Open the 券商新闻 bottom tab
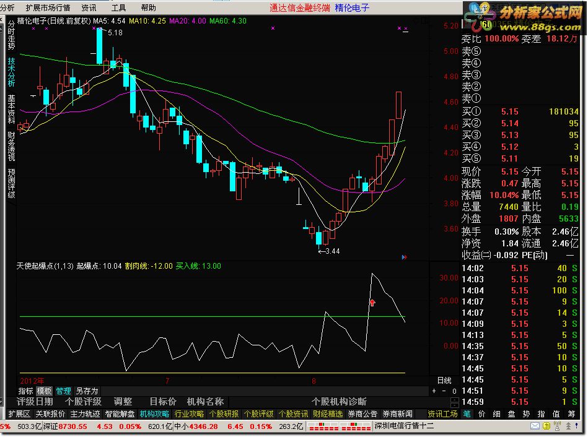 (x=397, y=414)
